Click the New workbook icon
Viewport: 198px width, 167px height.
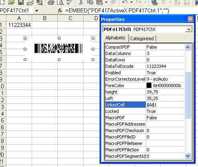point(2,2)
